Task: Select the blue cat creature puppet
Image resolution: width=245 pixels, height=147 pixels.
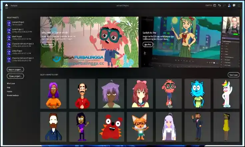Action: point(197,94)
